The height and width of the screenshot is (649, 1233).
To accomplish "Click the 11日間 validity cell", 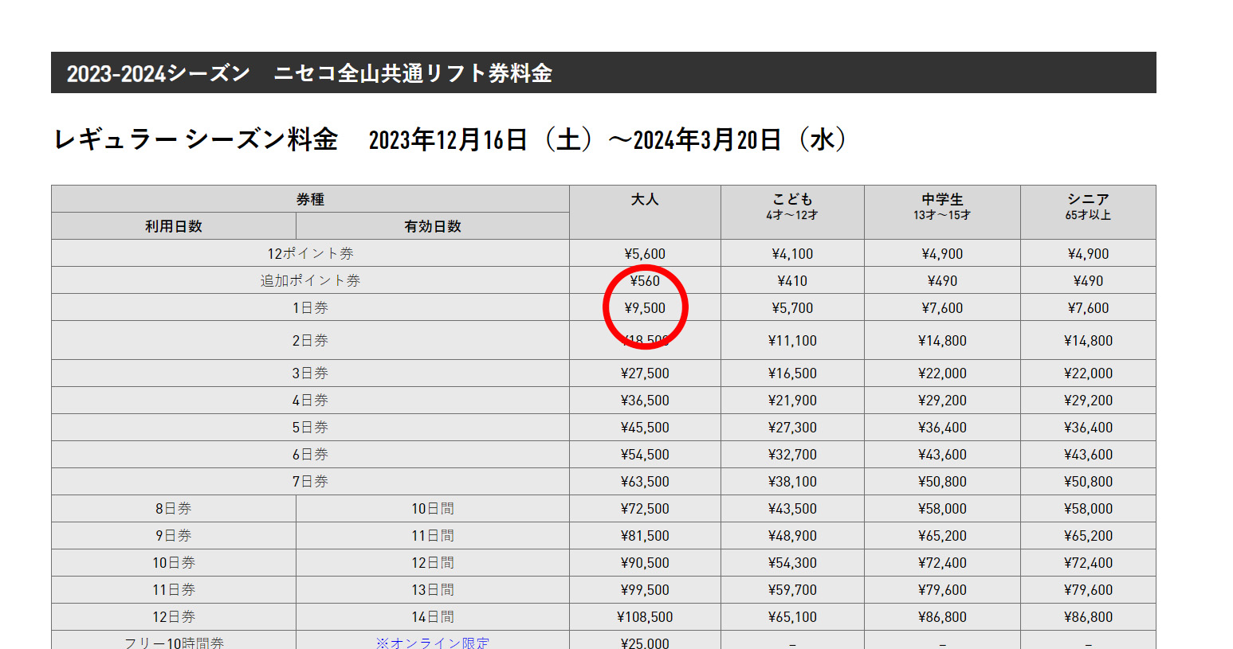I will click(433, 535).
